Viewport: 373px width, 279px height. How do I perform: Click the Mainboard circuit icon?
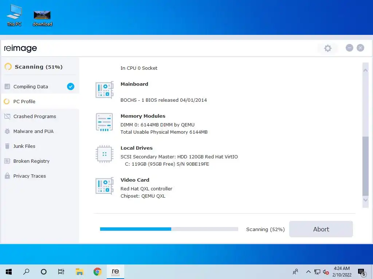tap(105, 90)
